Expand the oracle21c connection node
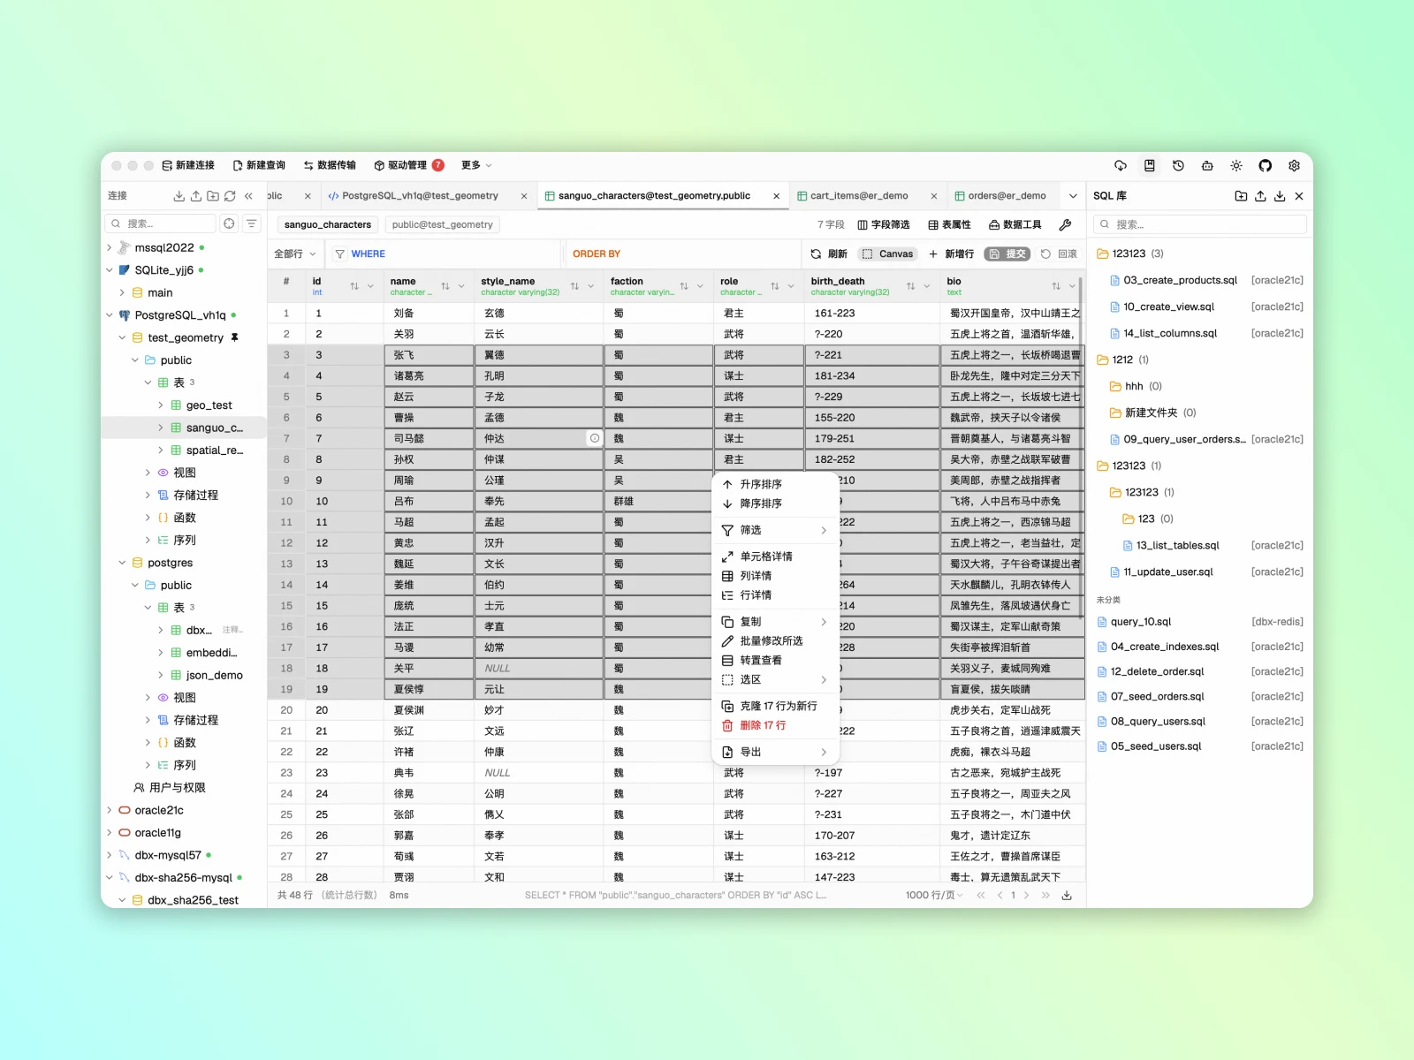Screen dimensions: 1414x1060 pos(110,810)
